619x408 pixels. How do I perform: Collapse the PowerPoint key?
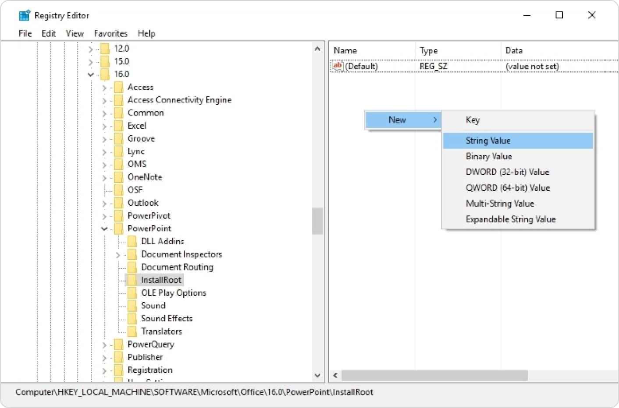[104, 229]
